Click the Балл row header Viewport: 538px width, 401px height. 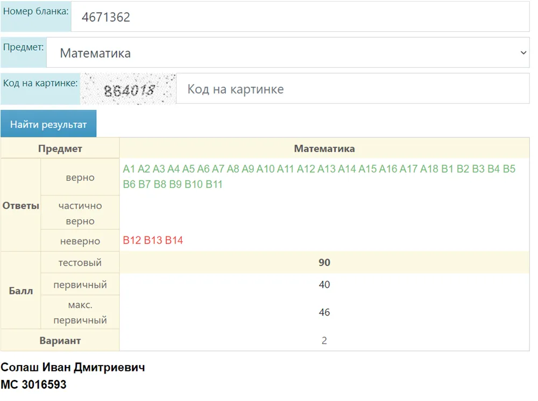tap(20, 291)
